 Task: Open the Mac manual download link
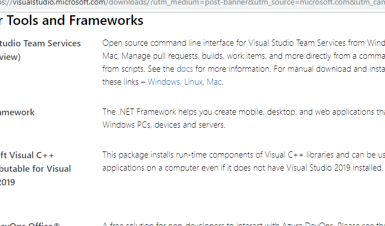pyautogui.click(x=214, y=82)
